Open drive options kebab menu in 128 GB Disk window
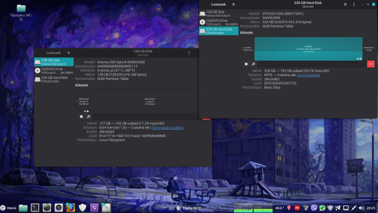Image resolution: width=378 pixels, height=213 pixels. tap(189, 53)
